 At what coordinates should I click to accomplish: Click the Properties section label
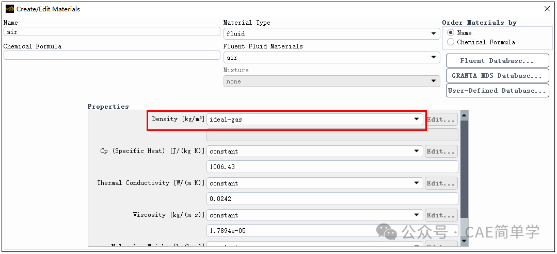(108, 107)
